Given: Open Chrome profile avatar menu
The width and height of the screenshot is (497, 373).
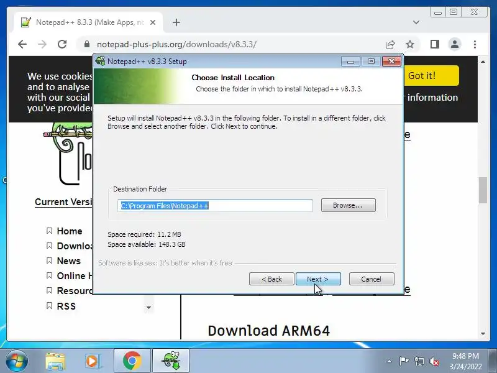Looking at the screenshot, I should coord(455,44).
